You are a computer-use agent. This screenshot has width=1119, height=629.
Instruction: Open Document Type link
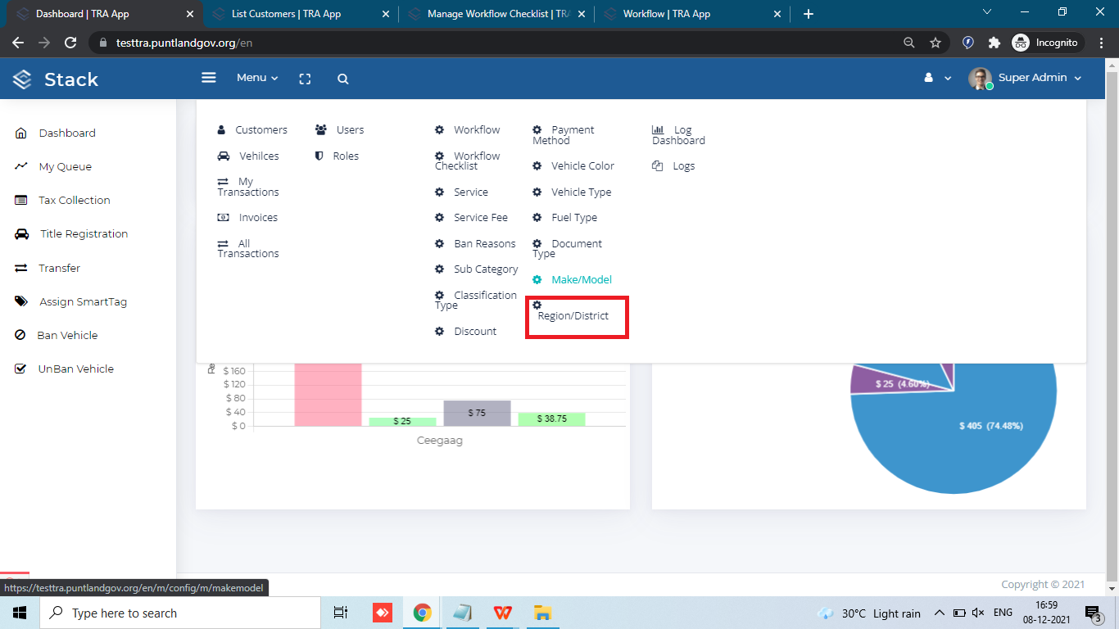point(567,248)
